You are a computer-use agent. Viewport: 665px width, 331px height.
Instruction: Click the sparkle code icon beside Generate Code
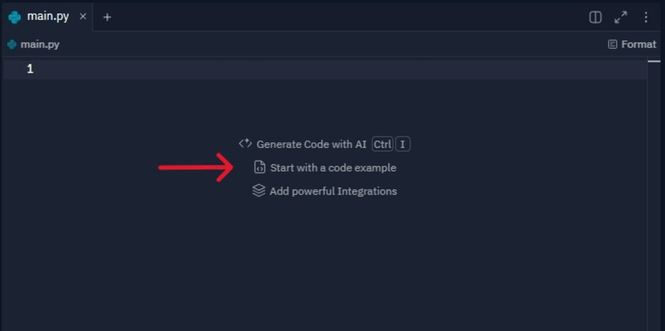245,143
